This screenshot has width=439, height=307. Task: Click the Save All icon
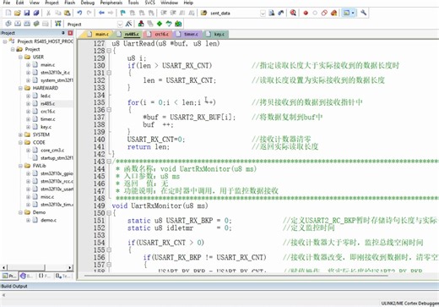click(36, 13)
